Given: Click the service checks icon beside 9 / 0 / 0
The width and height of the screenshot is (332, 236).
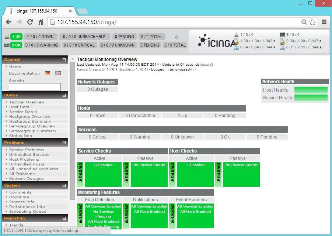Looking at the screenshot, I should click(282, 34).
